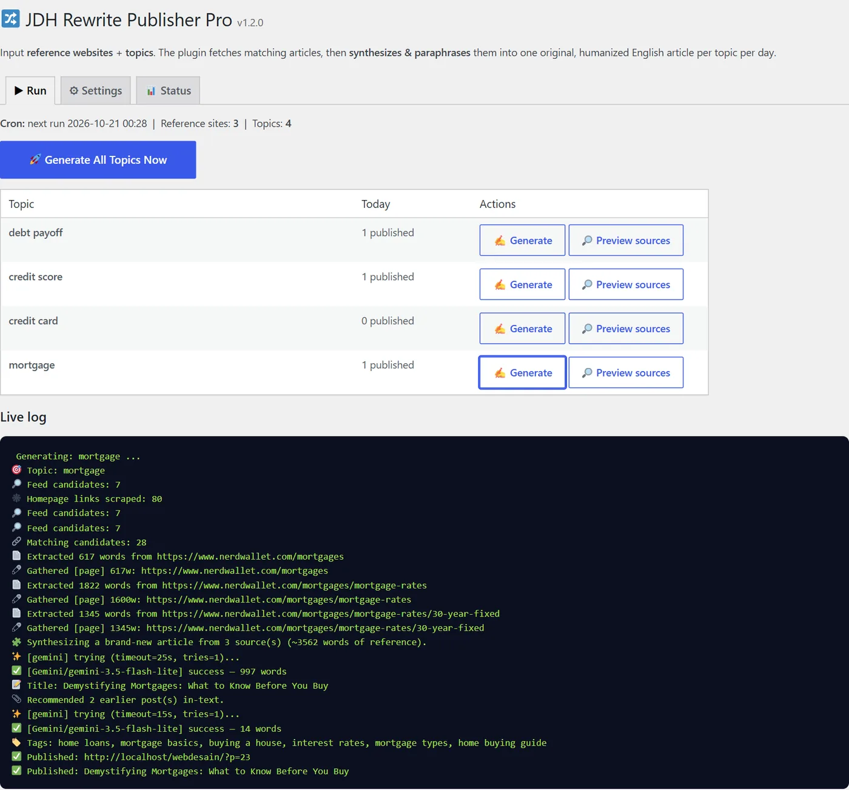849x790 pixels.
Task: Click the sparkle icon beside '[gemini] trying (timeout=25s'
Action: [16, 656]
